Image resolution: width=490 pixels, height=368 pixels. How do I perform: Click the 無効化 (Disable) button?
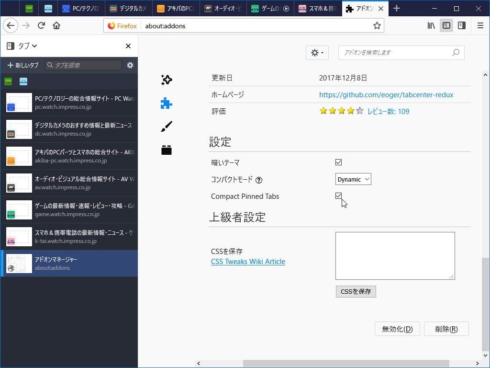point(397,329)
